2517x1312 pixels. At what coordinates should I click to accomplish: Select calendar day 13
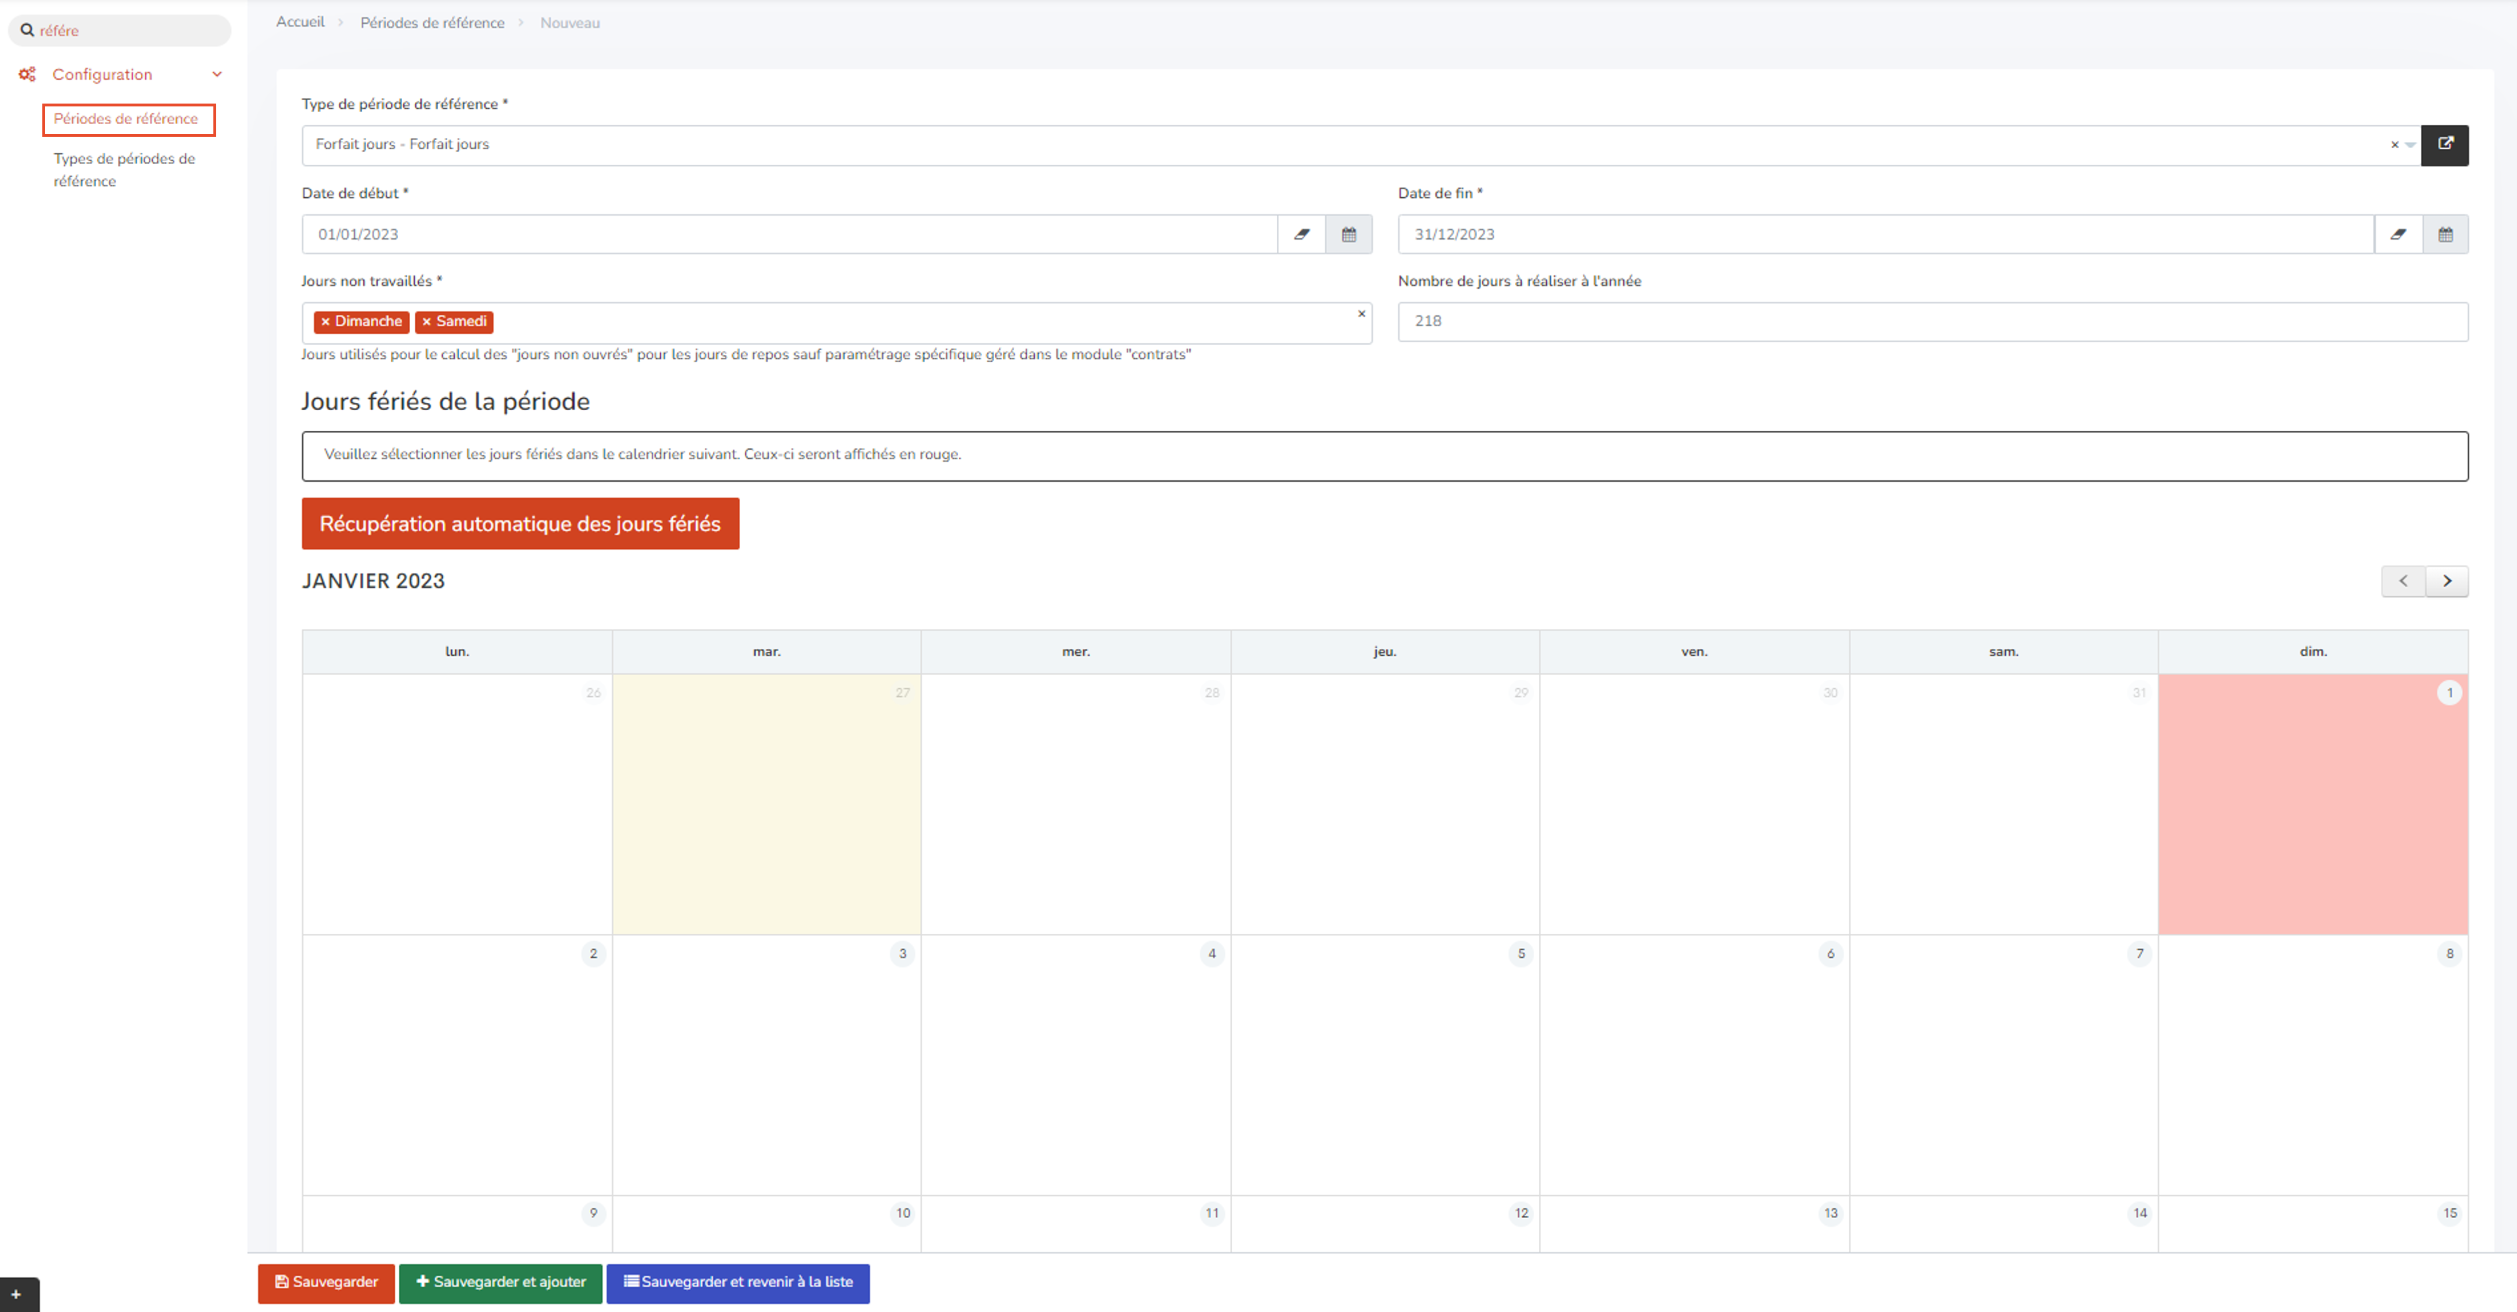pos(1694,1224)
